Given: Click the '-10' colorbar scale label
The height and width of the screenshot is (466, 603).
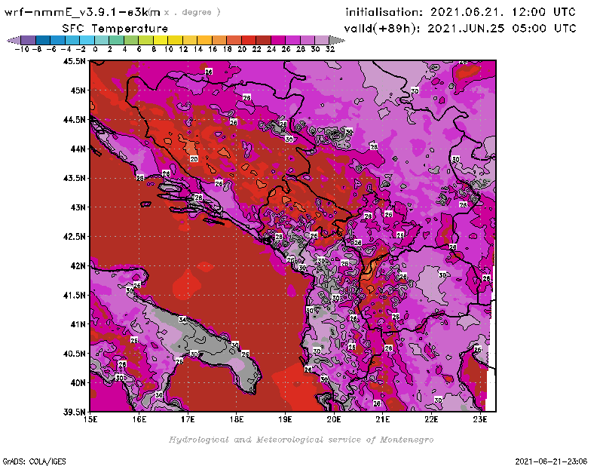Looking at the screenshot, I should pyautogui.click(x=22, y=49).
